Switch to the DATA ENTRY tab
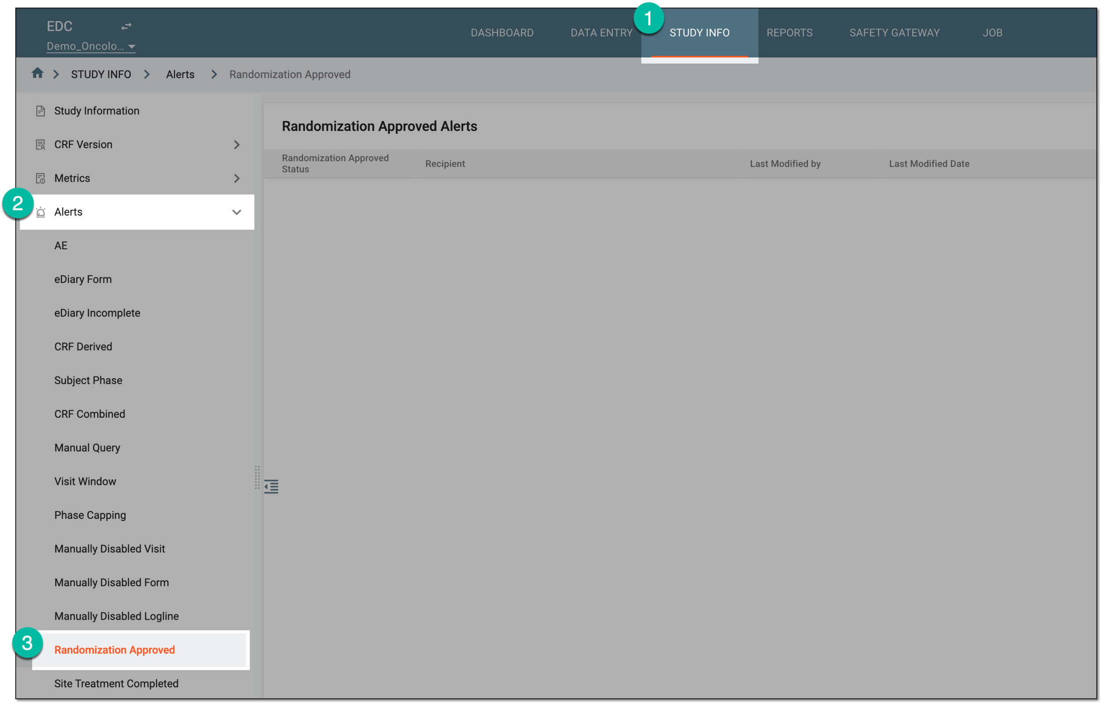The image size is (1101, 703). (x=601, y=33)
